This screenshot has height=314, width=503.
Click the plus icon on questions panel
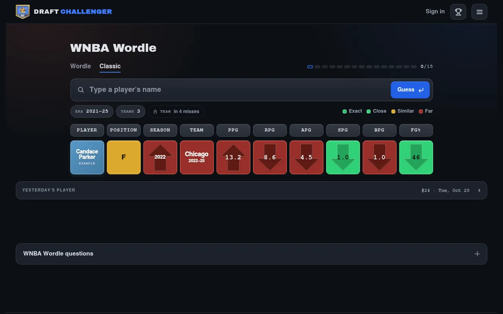(x=477, y=254)
